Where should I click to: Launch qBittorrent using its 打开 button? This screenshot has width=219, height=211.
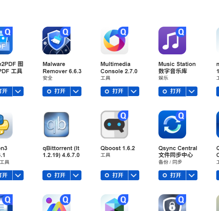tap(56, 175)
